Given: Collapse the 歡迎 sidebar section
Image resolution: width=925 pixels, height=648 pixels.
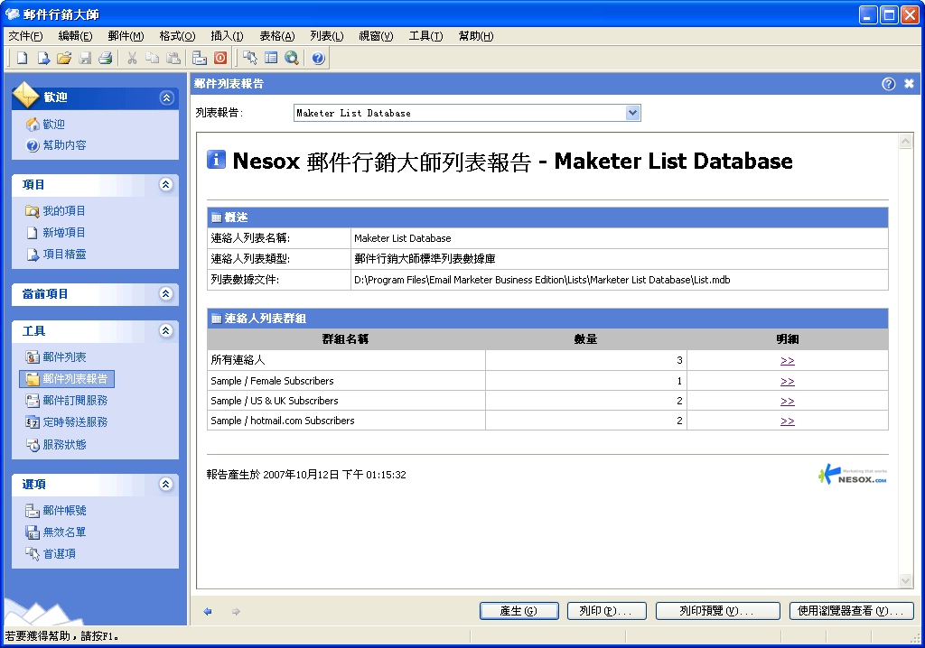Looking at the screenshot, I should (165, 97).
